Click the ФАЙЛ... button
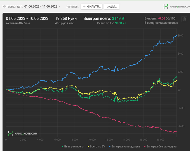The width and height of the screenshot is (190, 151). pyautogui.click(x=112, y=7)
